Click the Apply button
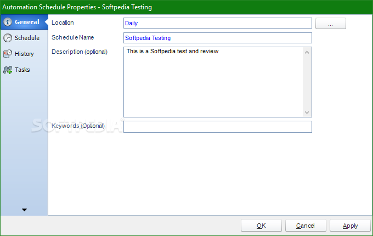 (350, 226)
